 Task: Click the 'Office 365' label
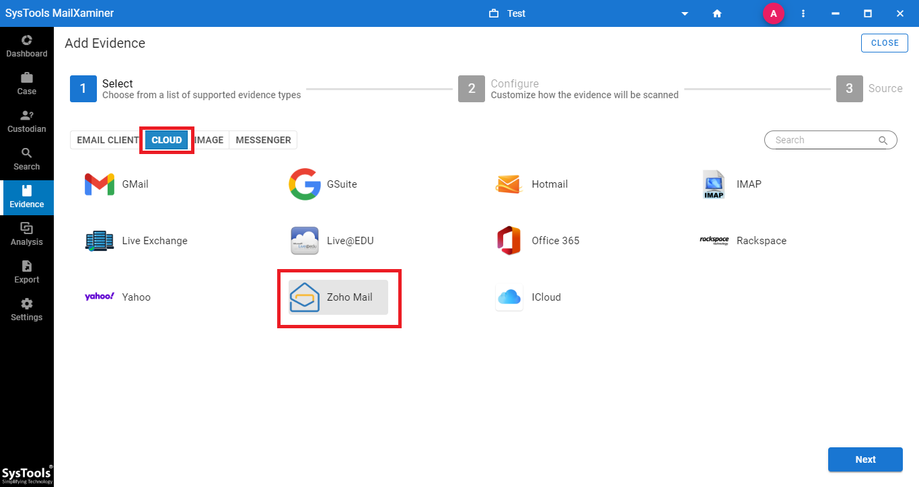(555, 241)
